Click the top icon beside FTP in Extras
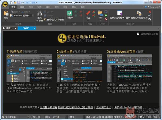Viewport: 162px width, 120px height. point(106,12)
